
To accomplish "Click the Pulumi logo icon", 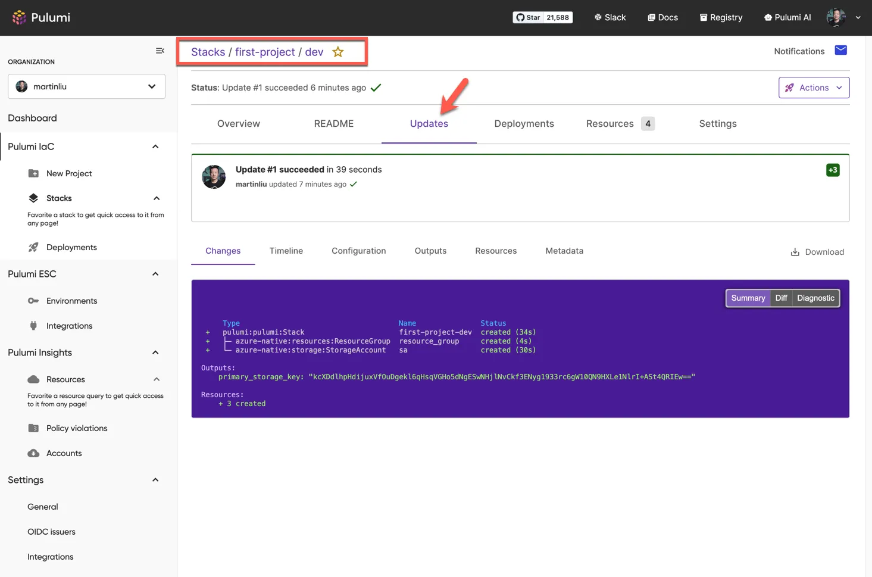I will (x=19, y=17).
